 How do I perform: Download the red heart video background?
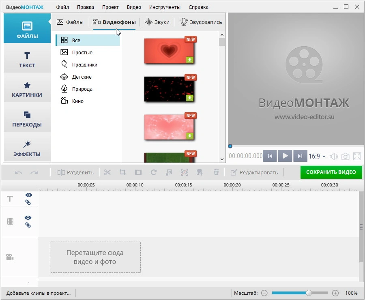(x=190, y=60)
